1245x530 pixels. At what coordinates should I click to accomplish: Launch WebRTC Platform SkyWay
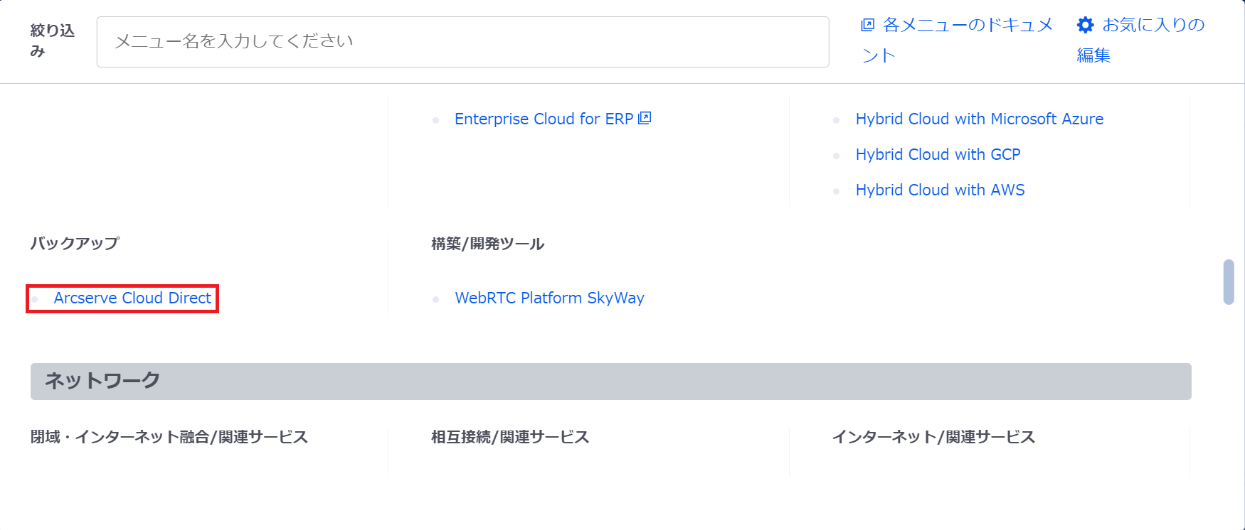pyautogui.click(x=549, y=298)
